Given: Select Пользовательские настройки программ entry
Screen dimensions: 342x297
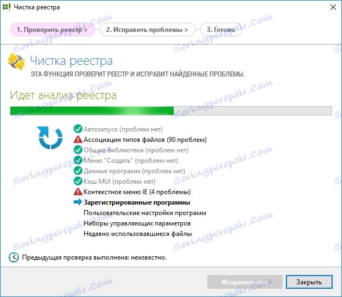Looking at the screenshot, I should pos(145,213).
